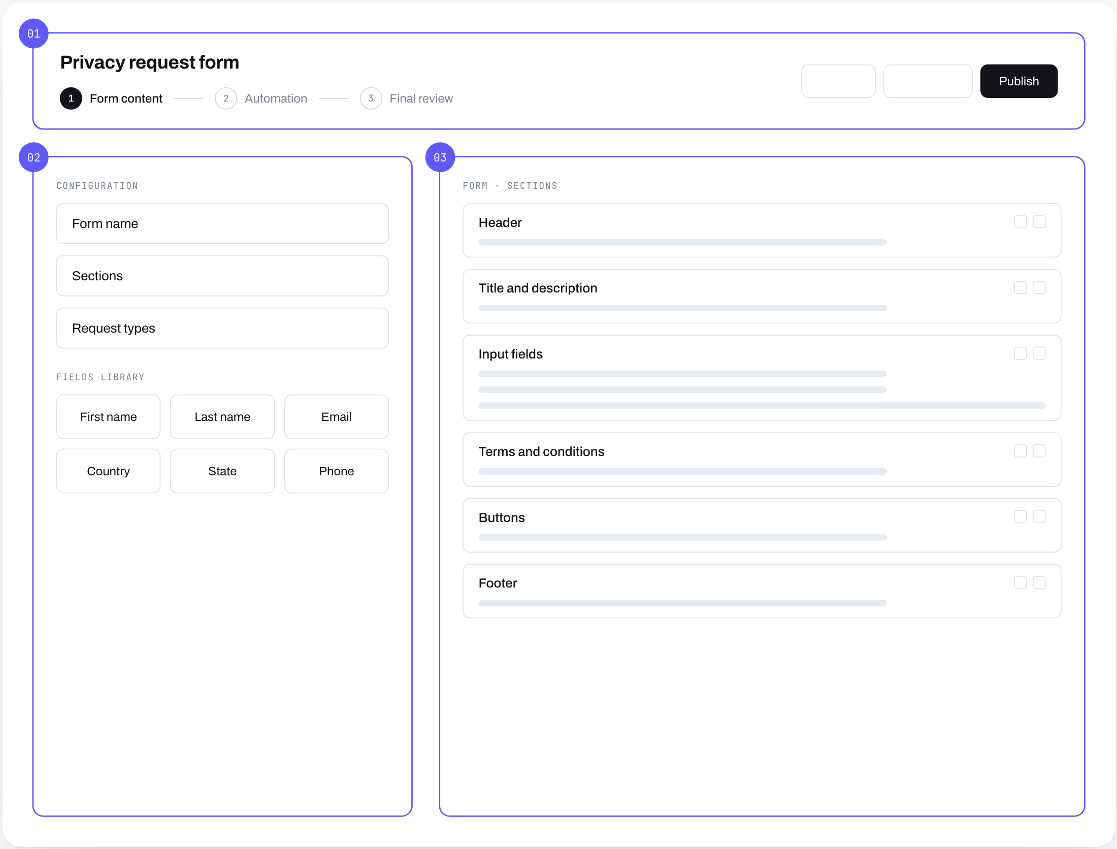Go to the Form content step
The image size is (1117, 849).
tap(111, 99)
